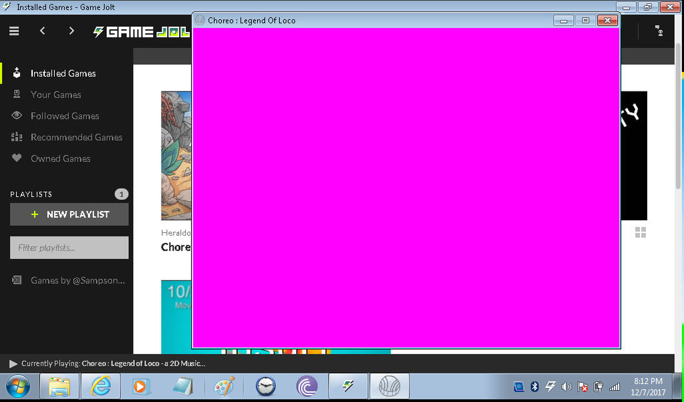Viewport: 684px width, 402px height.
Task: Click the Owned Games heart icon
Action: 17,158
